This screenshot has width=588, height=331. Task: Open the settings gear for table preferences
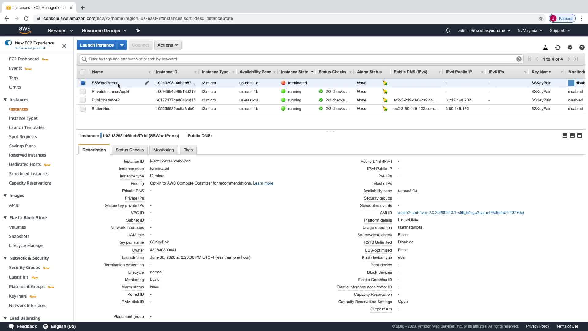click(x=570, y=47)
